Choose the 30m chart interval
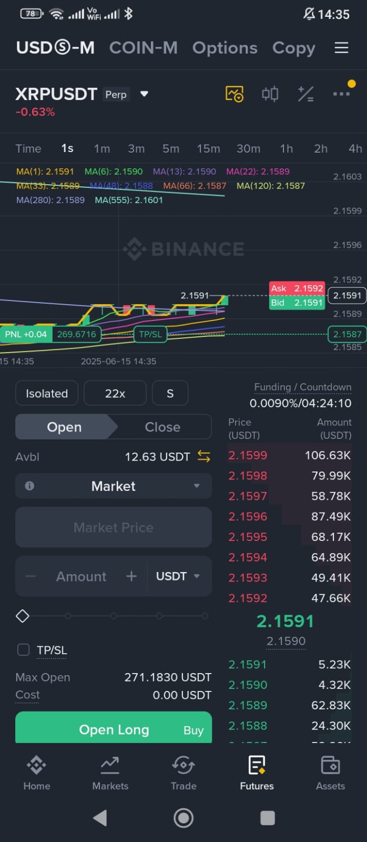Screen dimensions: 367x842 coord(248,148)
